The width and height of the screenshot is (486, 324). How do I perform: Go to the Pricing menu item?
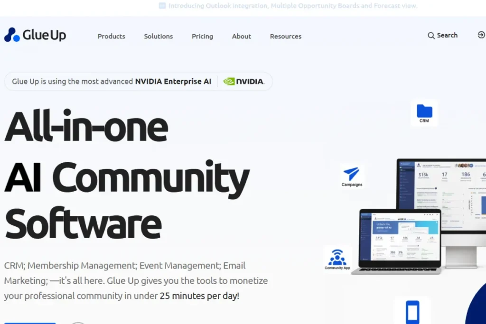pos(202,36)
